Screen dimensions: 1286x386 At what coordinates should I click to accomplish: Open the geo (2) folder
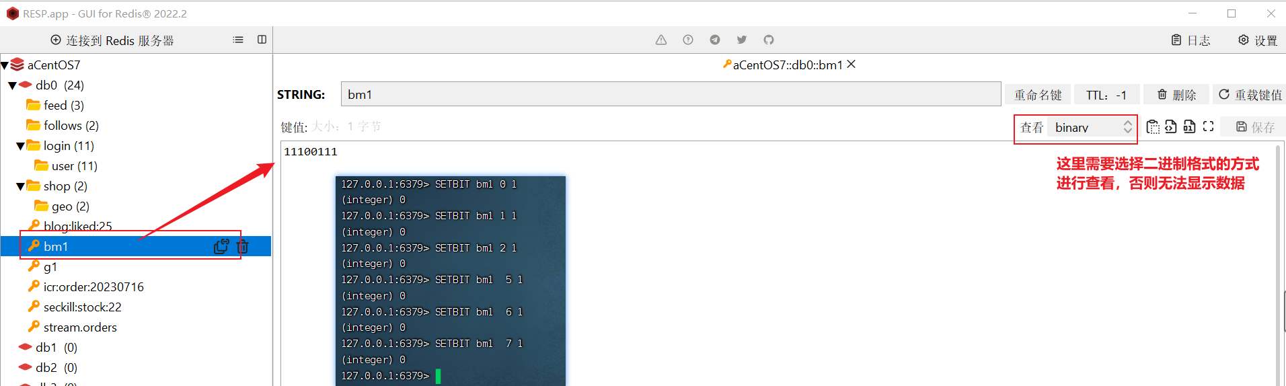(x=71, y=206)
